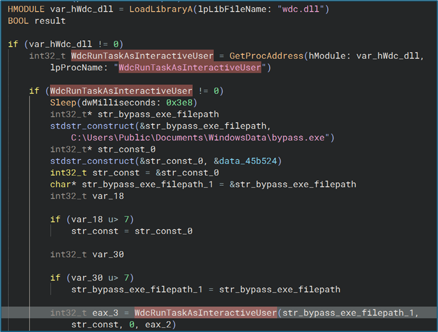Screen dimensions: 438x332
Task: Follow the data_45b524 reference
Action: tap(253, 161)
